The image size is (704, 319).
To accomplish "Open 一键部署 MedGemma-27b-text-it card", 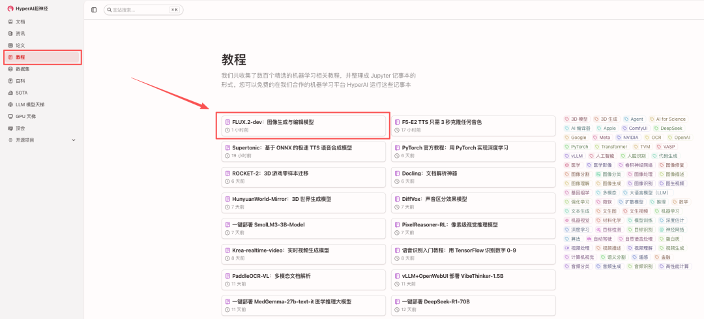I will pyautogui.click(x=304, y=305).
